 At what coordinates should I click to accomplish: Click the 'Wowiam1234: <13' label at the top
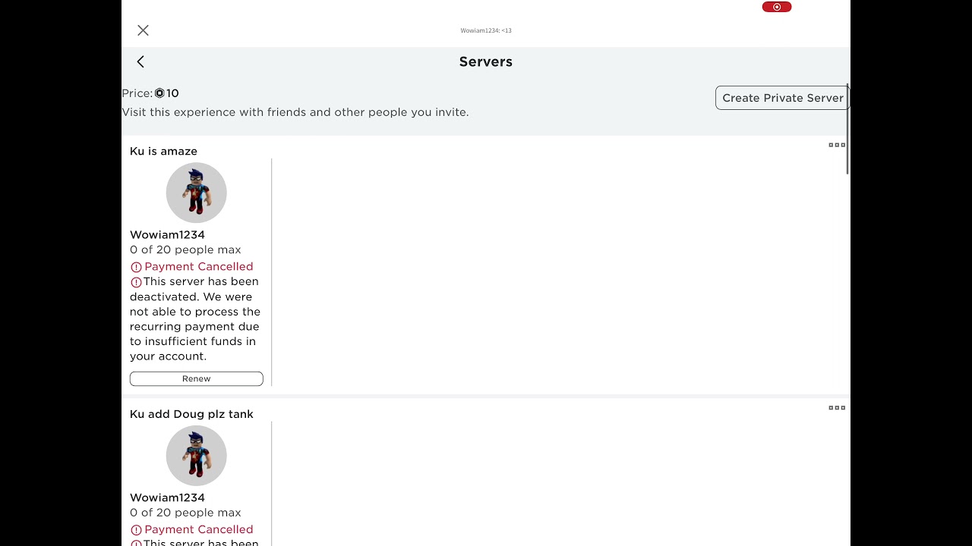486,30
